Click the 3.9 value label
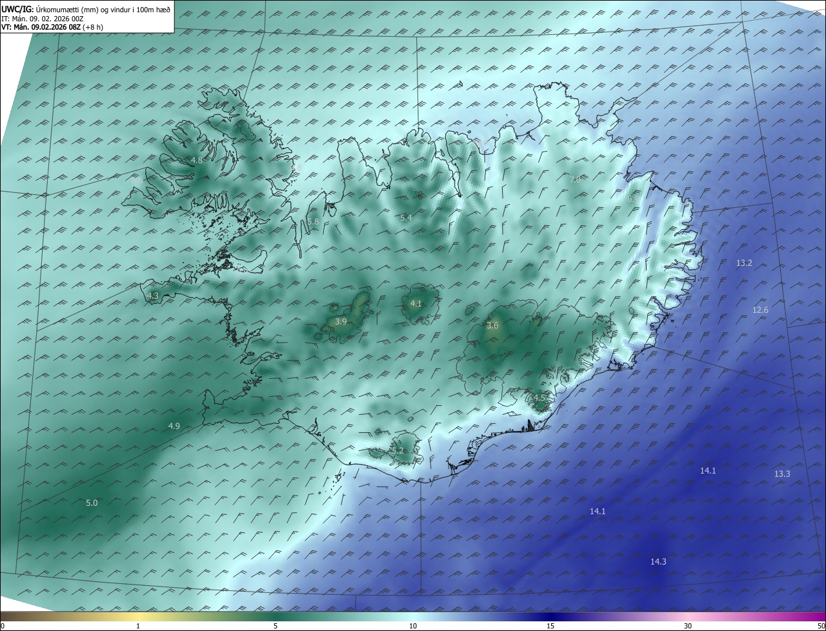This screenshot has height=631, width=826. pos(341,321)
